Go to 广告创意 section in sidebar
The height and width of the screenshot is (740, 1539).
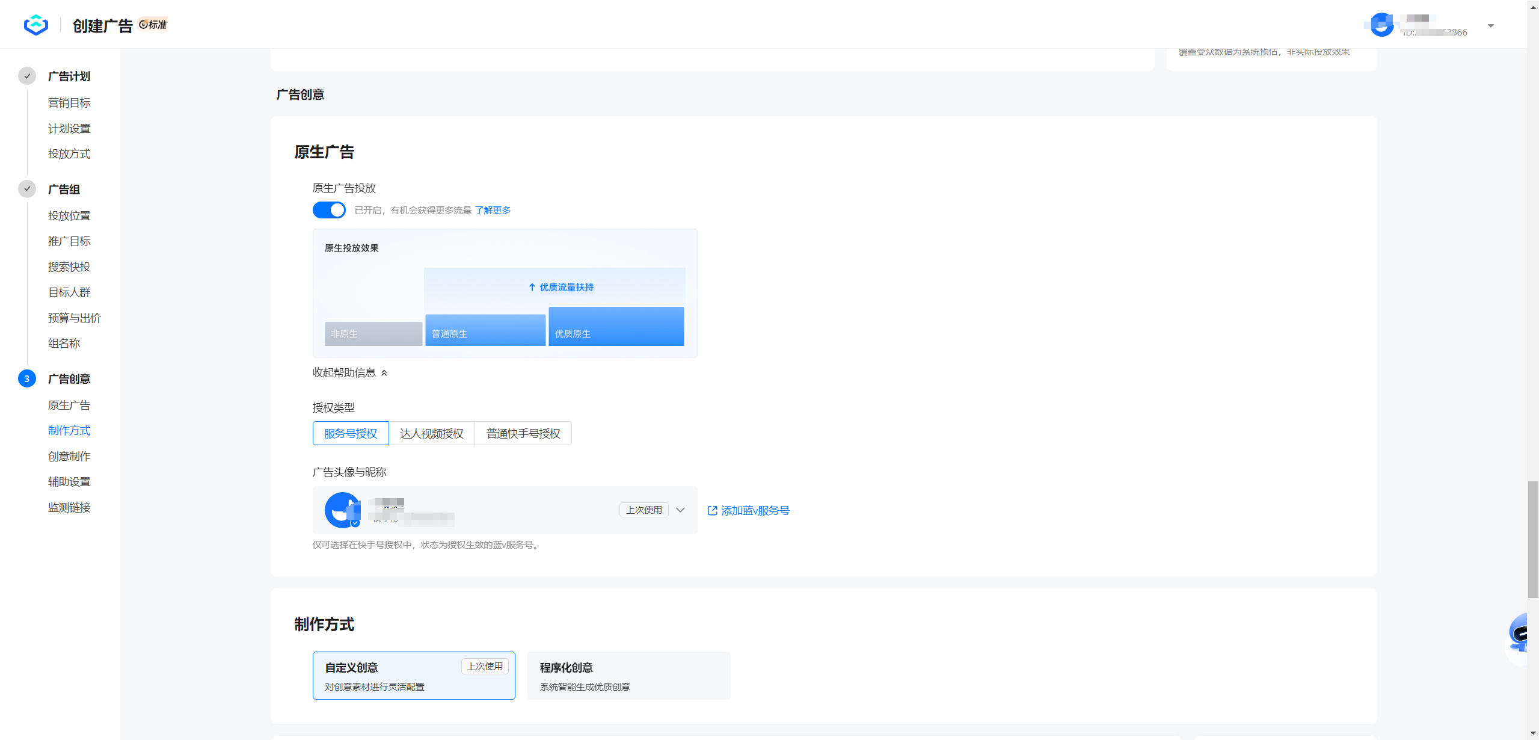point(69,379)
